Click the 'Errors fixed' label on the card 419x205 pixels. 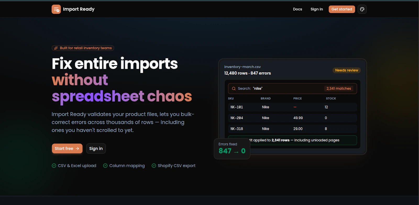click(228, 144)
